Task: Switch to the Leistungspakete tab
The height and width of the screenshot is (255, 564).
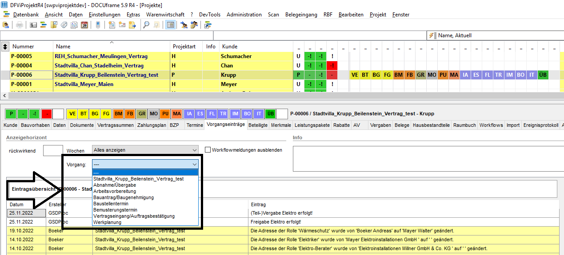Action: coord(312,126)
